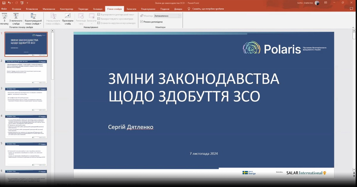Select the Показ слайдів tab
This screenshot has width=357, height=187.
[115, 9]
